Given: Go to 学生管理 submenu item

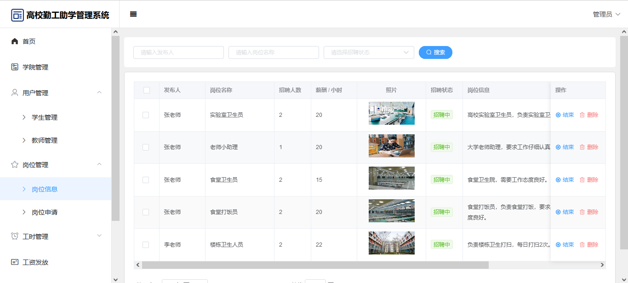Looking at the screenshot, I should point(45,117).
